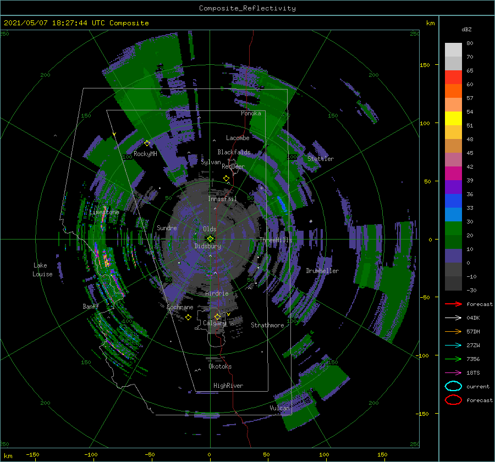495x462 pixels.
Task: Click the Lake Louise label
Action: (42, 270)
